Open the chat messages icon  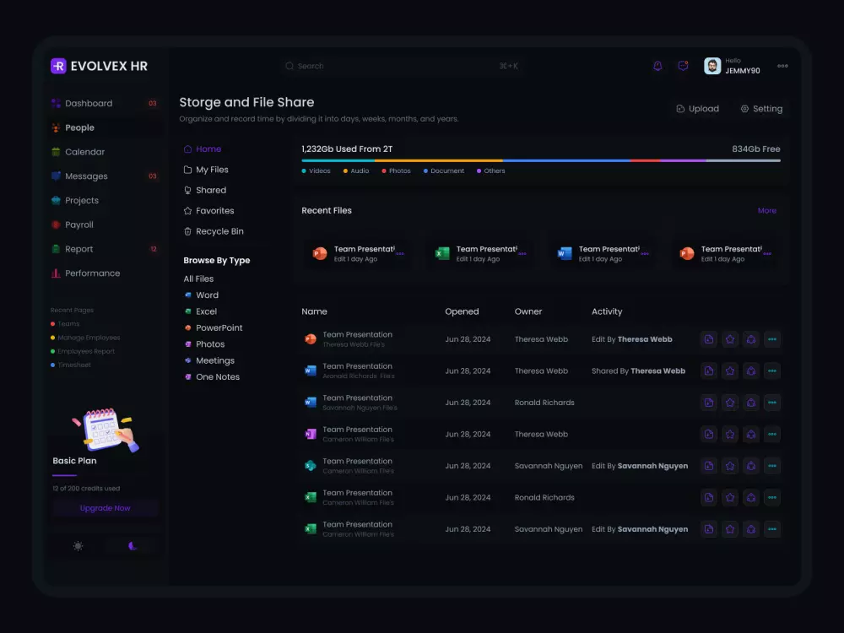pyautogui.click(x=683, y=66)
